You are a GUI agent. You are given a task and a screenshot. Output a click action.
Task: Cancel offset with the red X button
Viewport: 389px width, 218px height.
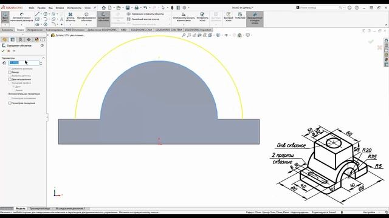tap(9, 51)
